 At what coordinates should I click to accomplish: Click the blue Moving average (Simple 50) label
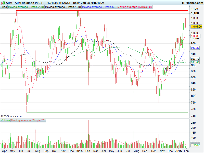point(99,7)
